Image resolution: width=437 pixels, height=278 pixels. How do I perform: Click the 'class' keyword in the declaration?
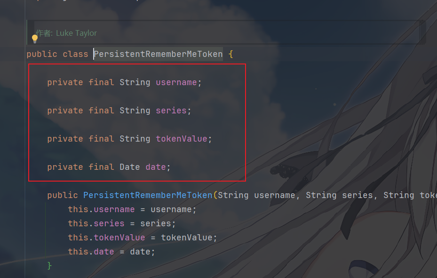[x=75, y=54]
